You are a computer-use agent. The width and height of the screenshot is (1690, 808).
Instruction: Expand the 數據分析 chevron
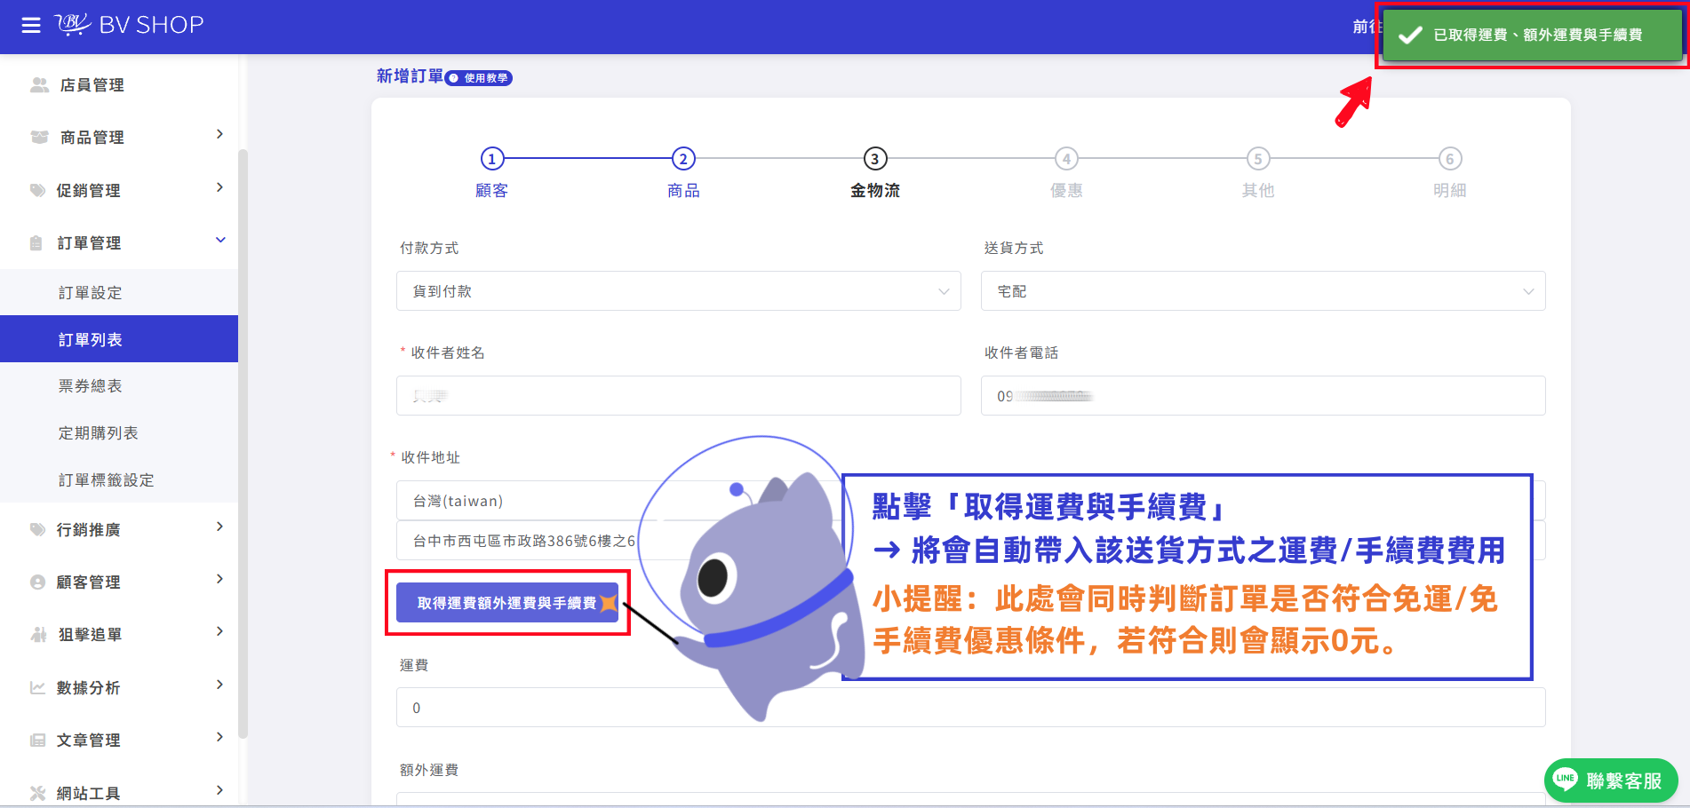coord(219,685)
